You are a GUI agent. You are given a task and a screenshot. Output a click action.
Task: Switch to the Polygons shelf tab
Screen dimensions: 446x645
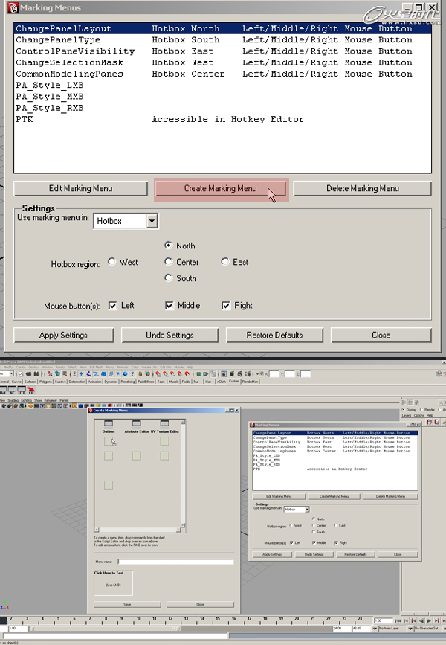(45, 382)
